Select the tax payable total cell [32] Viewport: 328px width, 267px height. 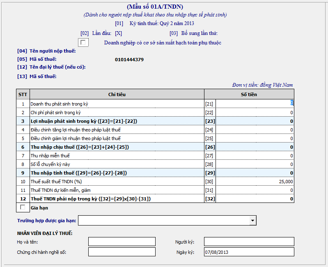[255, 199]
